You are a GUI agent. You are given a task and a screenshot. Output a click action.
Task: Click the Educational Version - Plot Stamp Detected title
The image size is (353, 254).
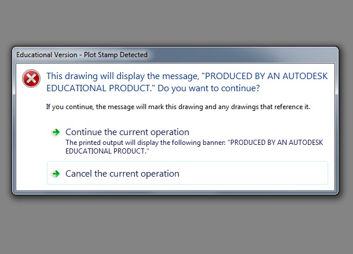click(x=82, y=55)
